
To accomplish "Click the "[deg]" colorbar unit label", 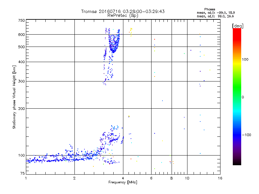I will click(x=238, y=26).
